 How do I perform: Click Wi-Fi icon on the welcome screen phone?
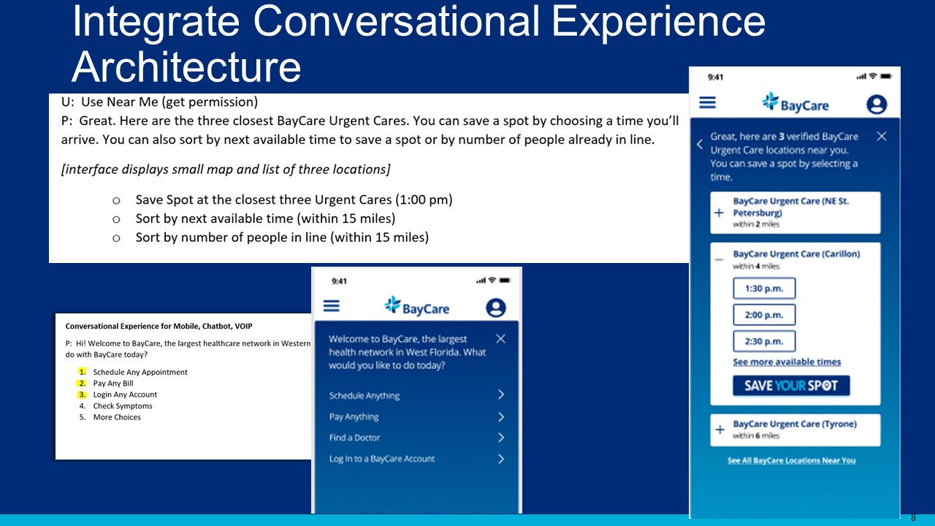(x=492, y=281)
